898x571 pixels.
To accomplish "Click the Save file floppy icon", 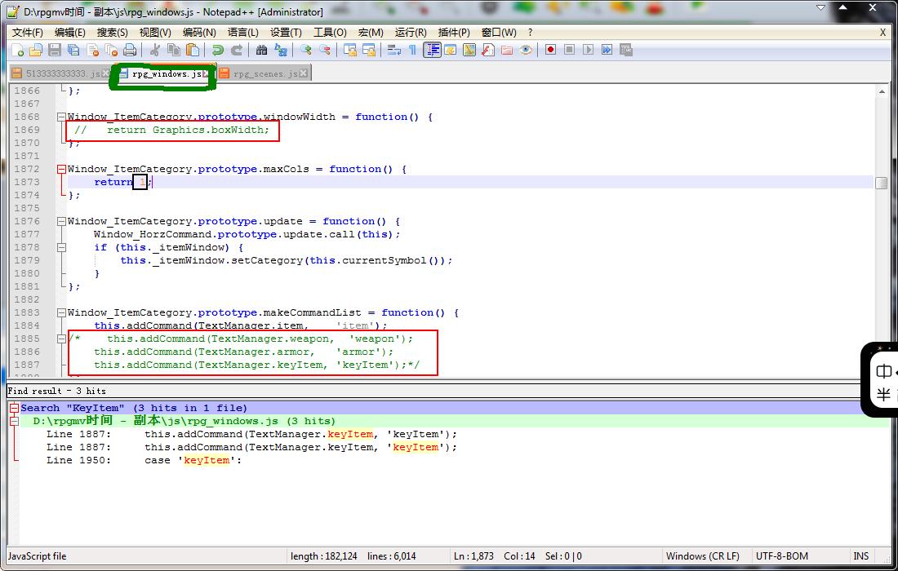I will pyautogui.click(x=55, y=51).
